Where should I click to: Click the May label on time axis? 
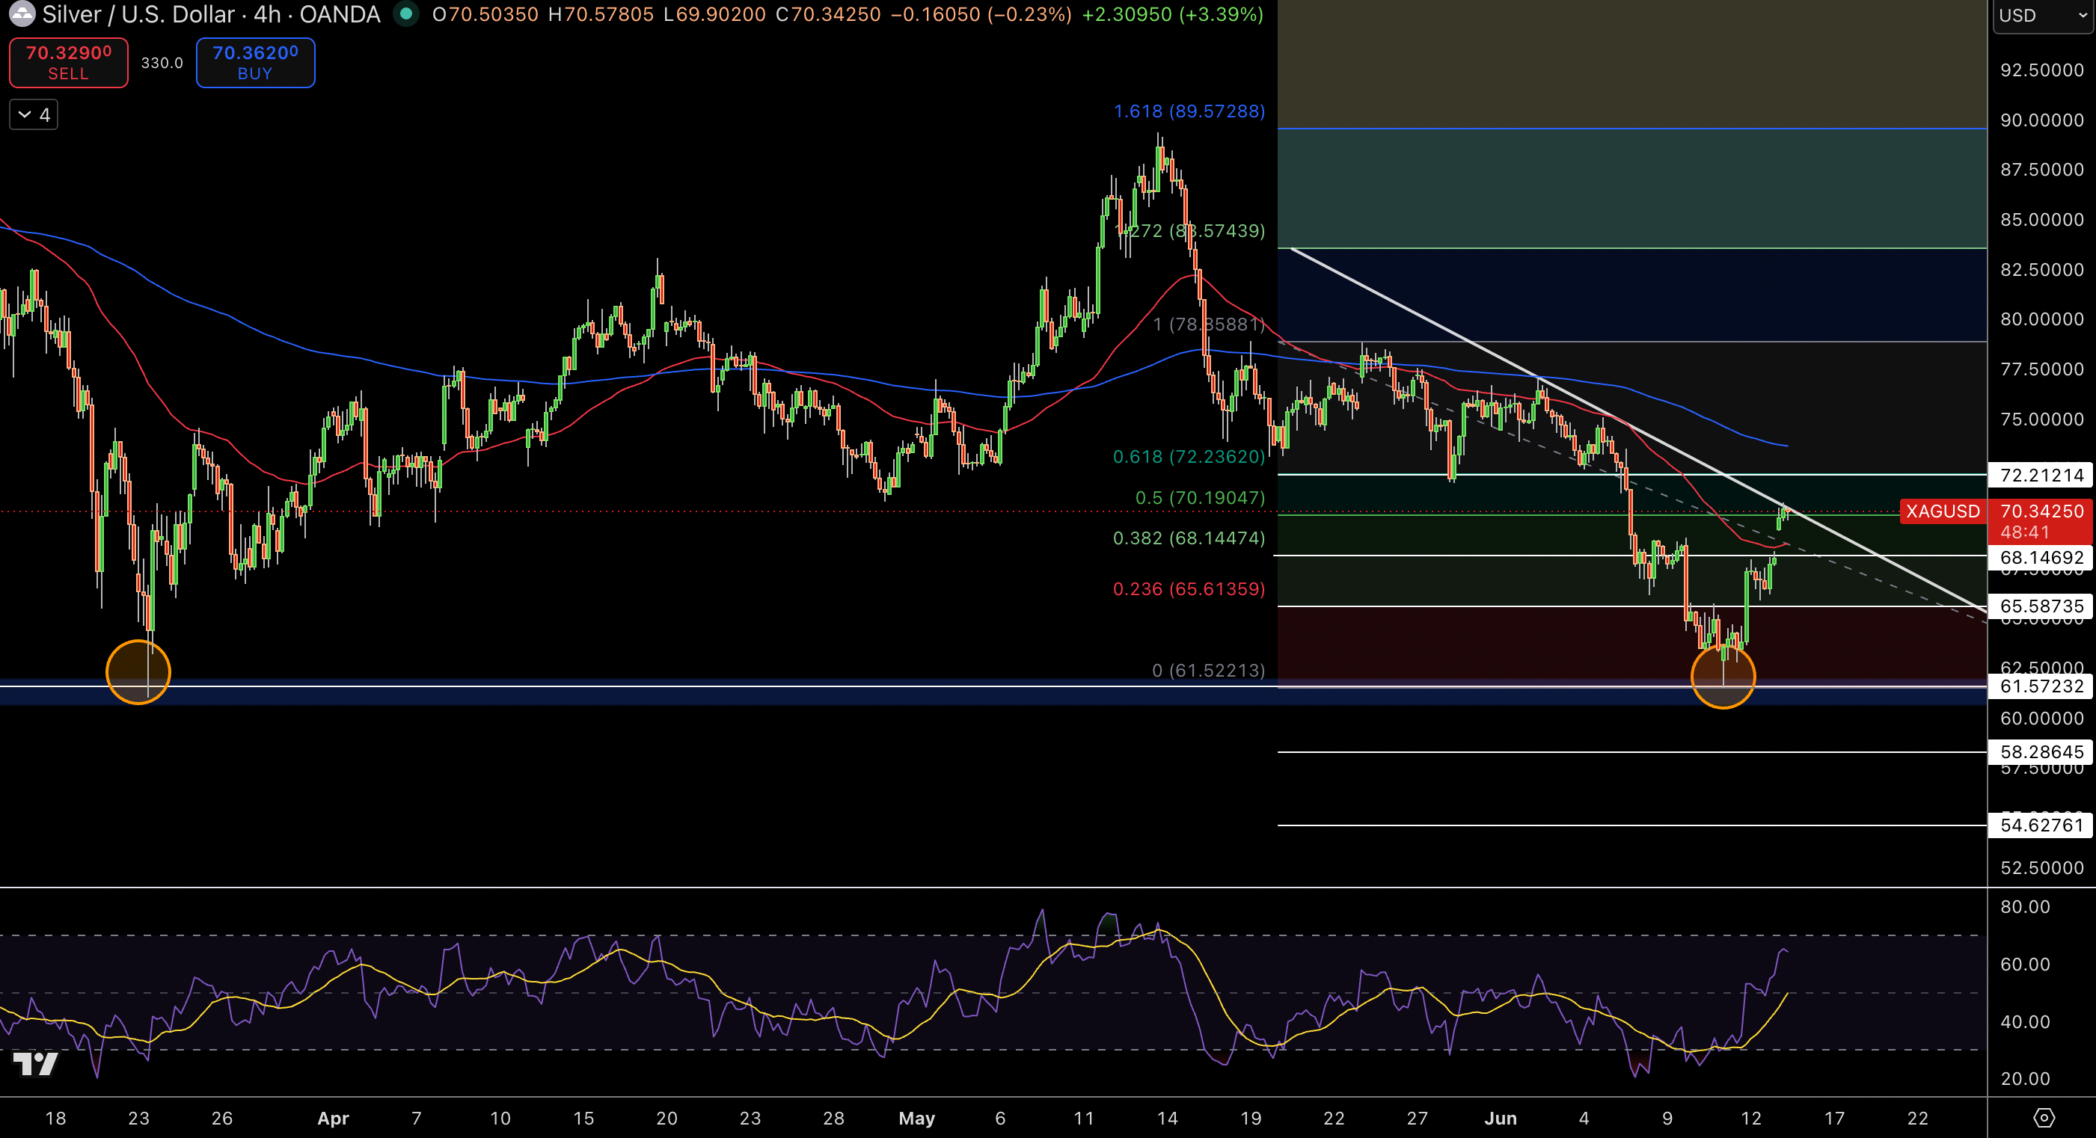[916, 1119]
